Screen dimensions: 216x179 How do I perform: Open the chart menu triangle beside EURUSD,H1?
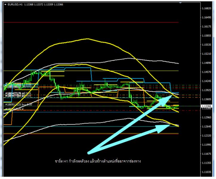(x=5, y=4)
